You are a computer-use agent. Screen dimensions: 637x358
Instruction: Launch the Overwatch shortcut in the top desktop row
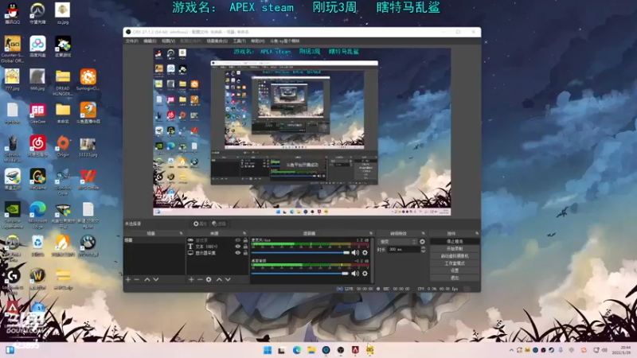tap(37, 13)
